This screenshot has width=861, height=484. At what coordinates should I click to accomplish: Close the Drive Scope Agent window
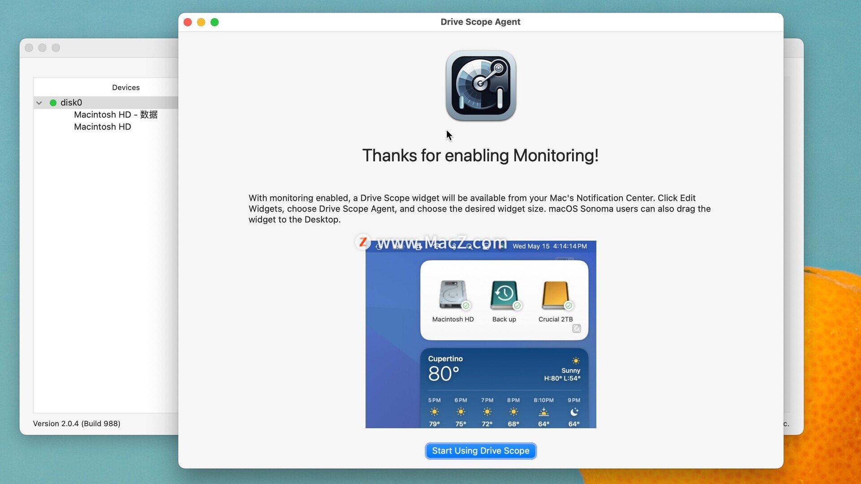[188, 22]
